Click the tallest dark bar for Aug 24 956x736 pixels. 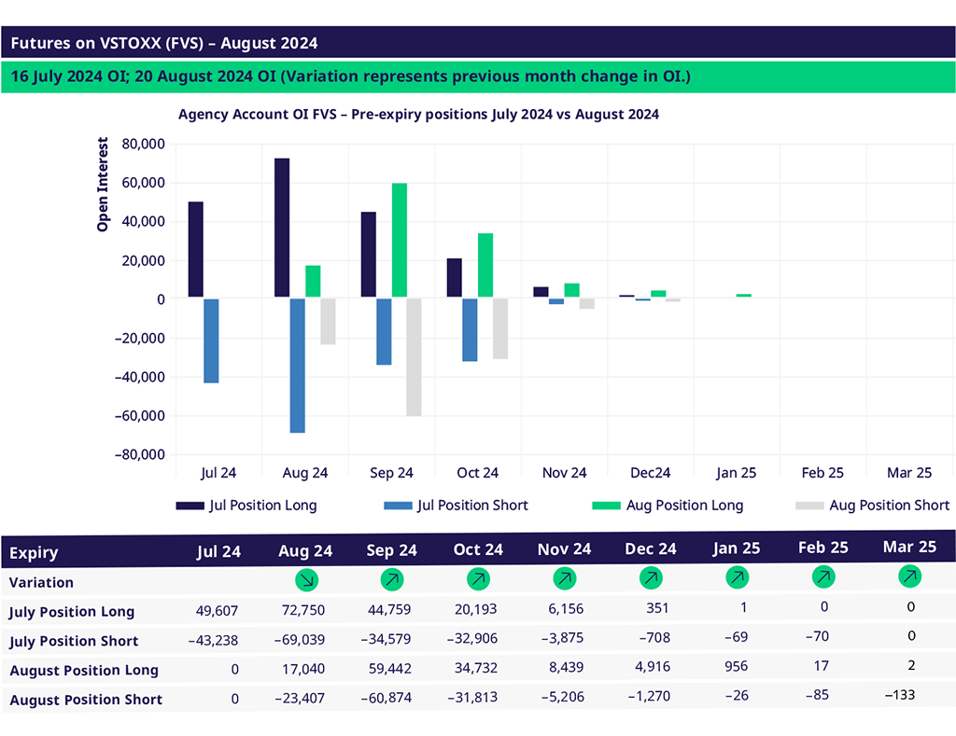coord(282,229)
